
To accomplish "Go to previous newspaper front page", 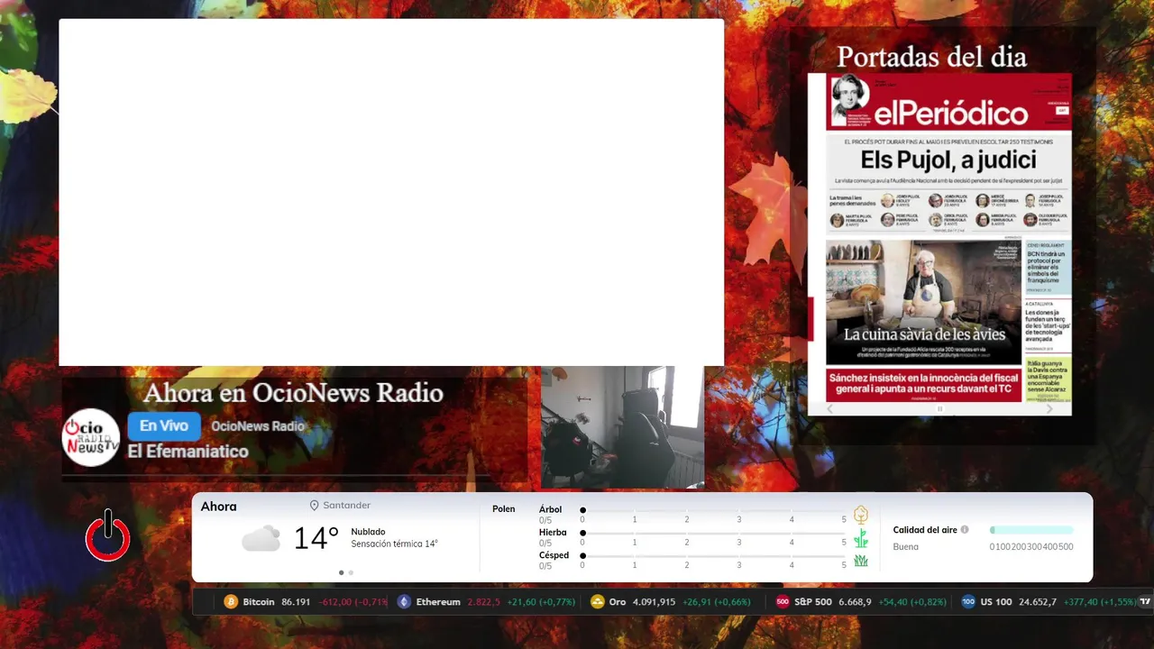I will [830, 409].
